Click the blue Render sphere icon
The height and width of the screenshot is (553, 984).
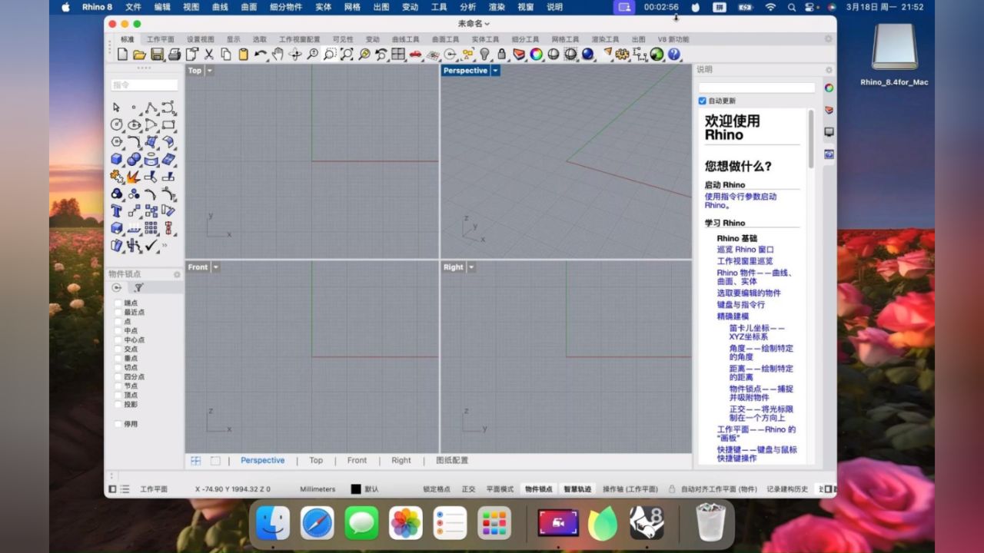[x=588, y=54]
